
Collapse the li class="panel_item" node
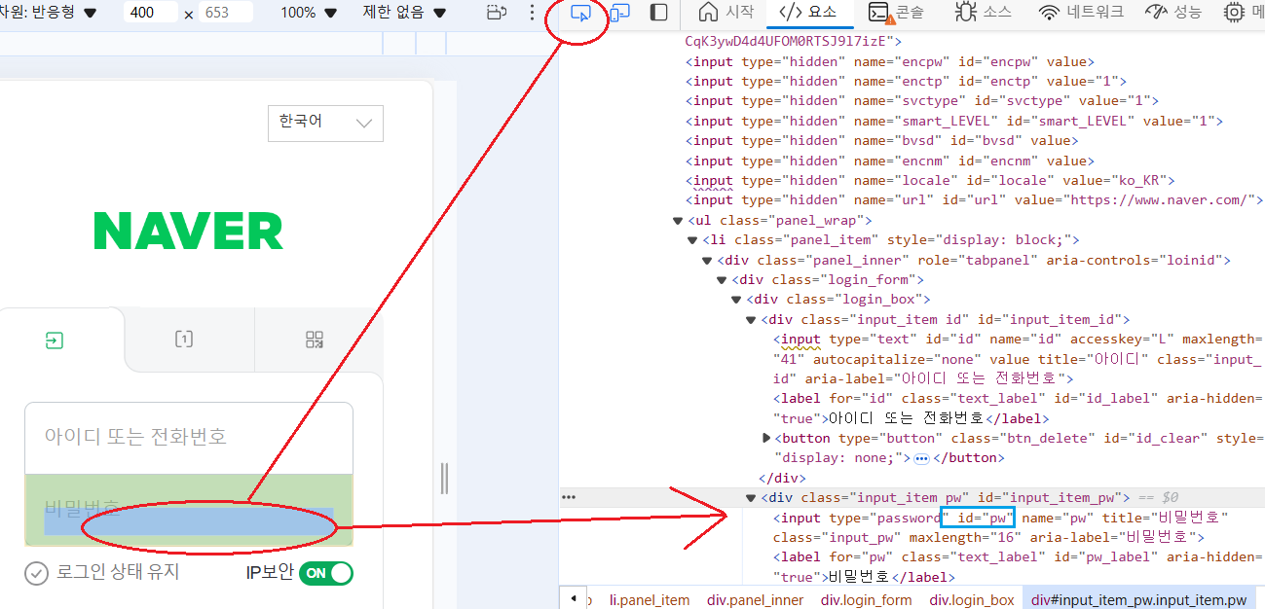coord(692,240)
